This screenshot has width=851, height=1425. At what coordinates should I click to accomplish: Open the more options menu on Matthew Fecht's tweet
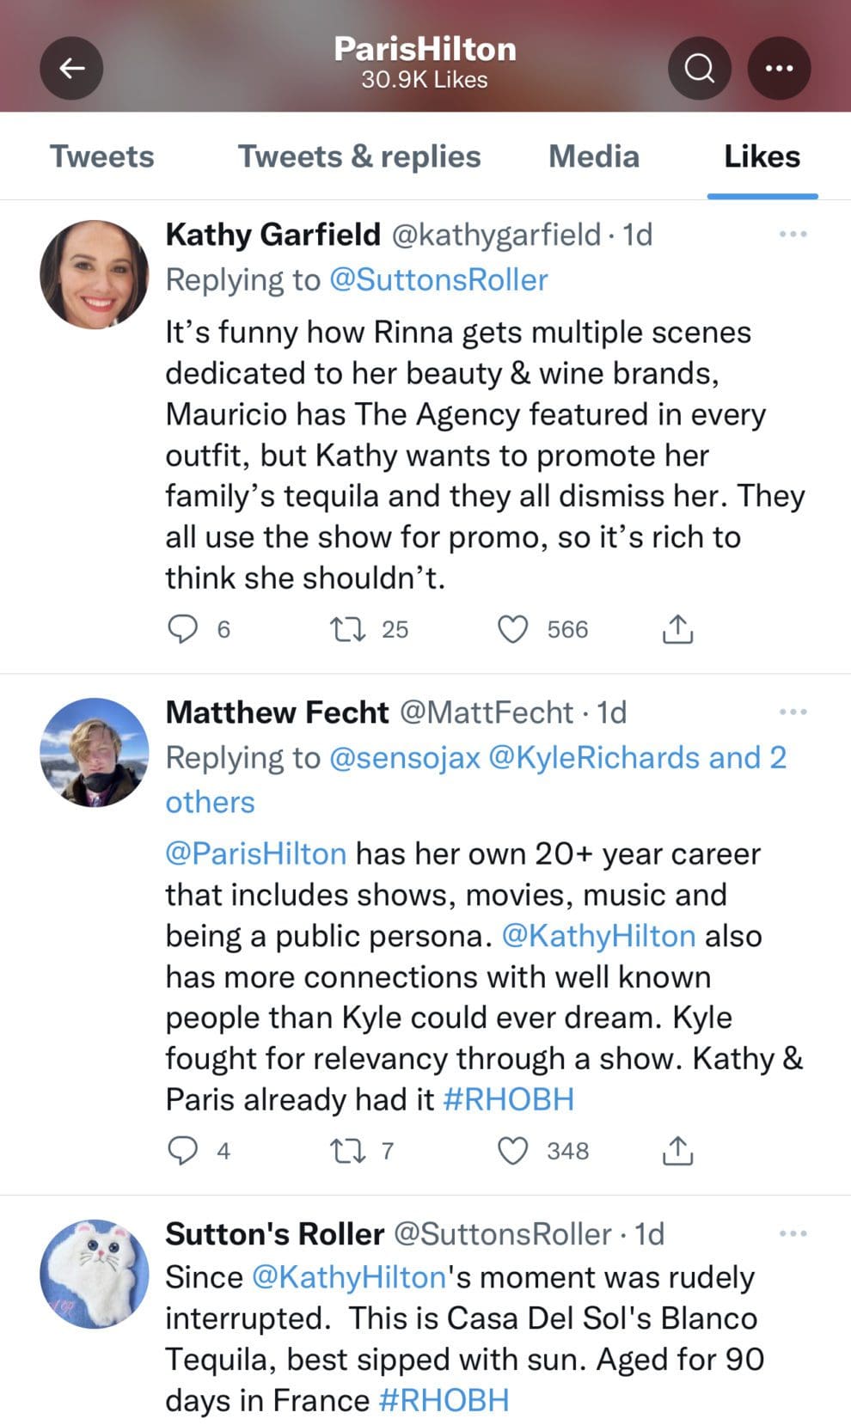tap(792, 711)
